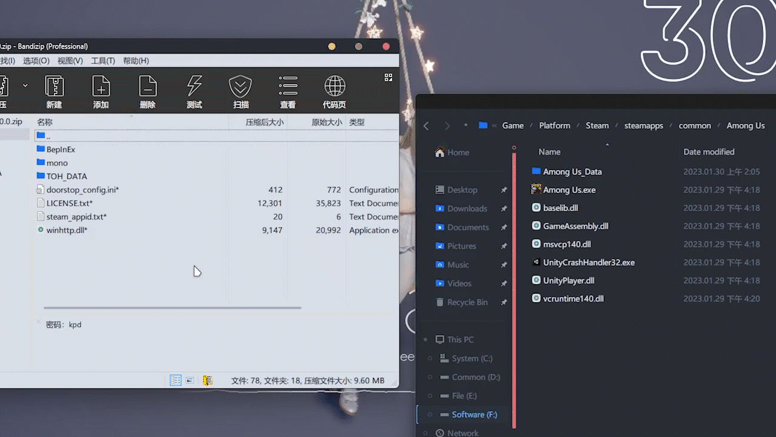Open the 工具(T) menu
The width and height of the screenshot is (776, 437).
coord(102,61)
